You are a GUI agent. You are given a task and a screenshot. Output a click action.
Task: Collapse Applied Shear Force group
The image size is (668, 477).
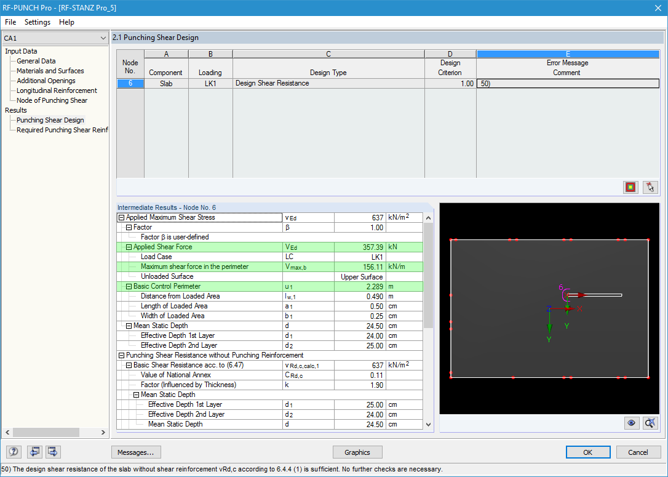129,247
